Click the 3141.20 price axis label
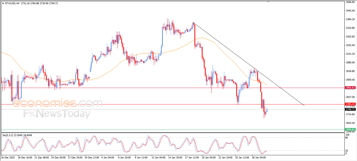The width and height of the screenshot is (357, 161). [350, 54]
